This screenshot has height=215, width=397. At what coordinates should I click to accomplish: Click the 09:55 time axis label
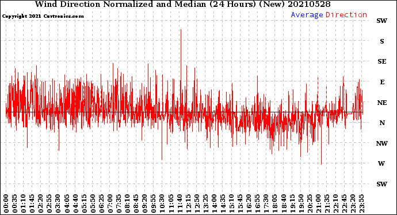click(x=154, y=204)
